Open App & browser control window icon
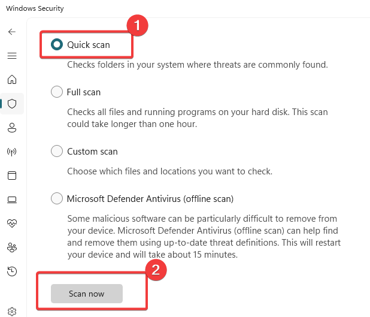Viewport: 370px width, 317px height. coord(12,176)
